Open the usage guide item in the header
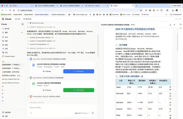The width and height of the screenshot is (183, 119). [x=27, y=19]
